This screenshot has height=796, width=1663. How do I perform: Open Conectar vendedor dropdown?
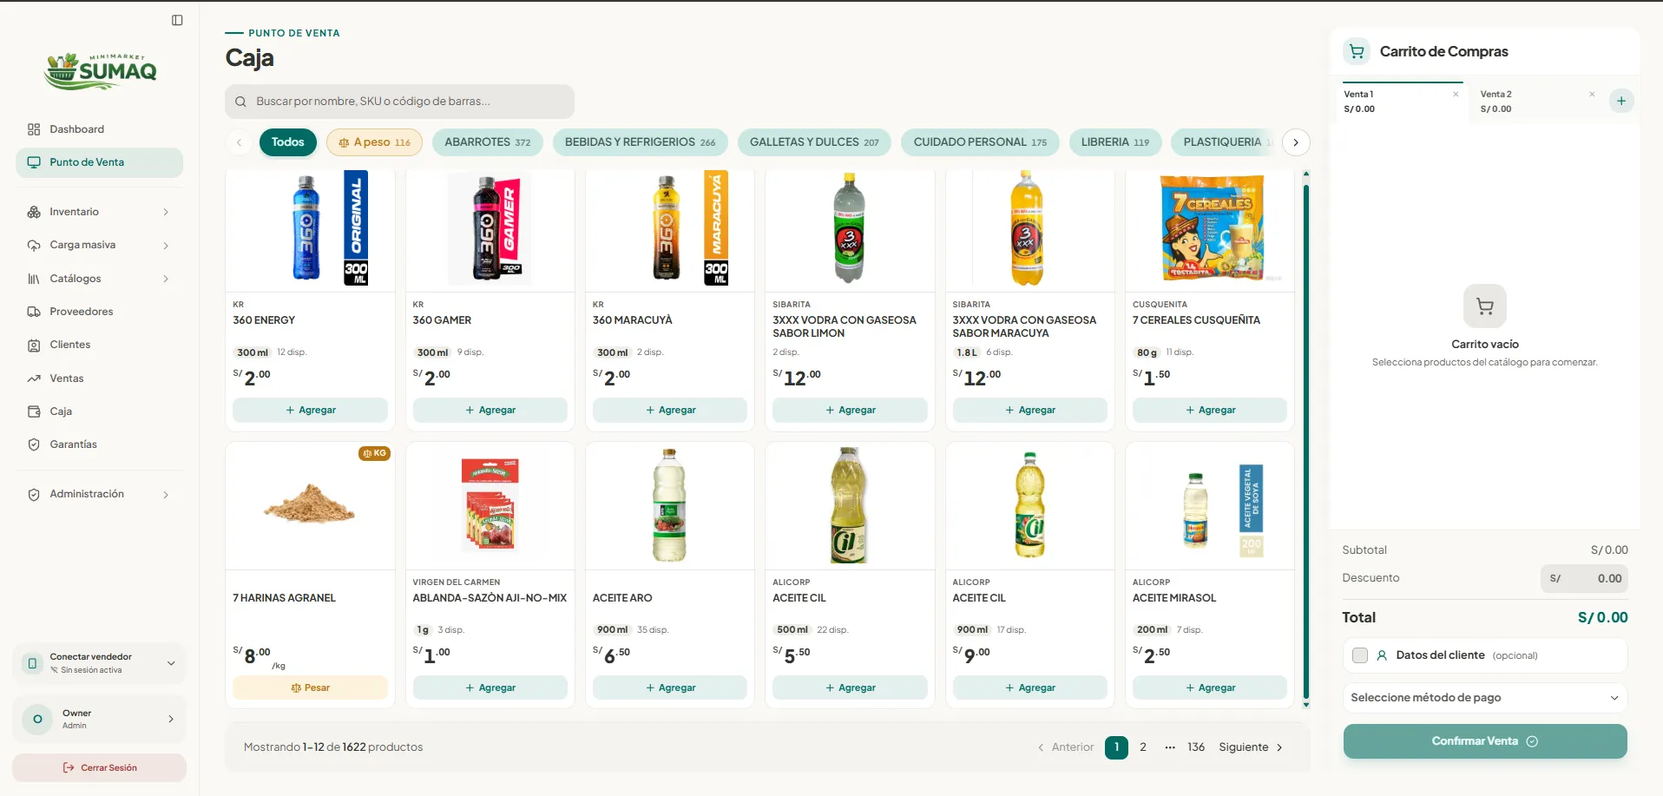(99, 663)
